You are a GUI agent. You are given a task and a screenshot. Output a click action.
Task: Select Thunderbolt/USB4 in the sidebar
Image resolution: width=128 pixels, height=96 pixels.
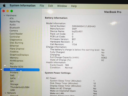pyautogui.click(x=20, y=87)
